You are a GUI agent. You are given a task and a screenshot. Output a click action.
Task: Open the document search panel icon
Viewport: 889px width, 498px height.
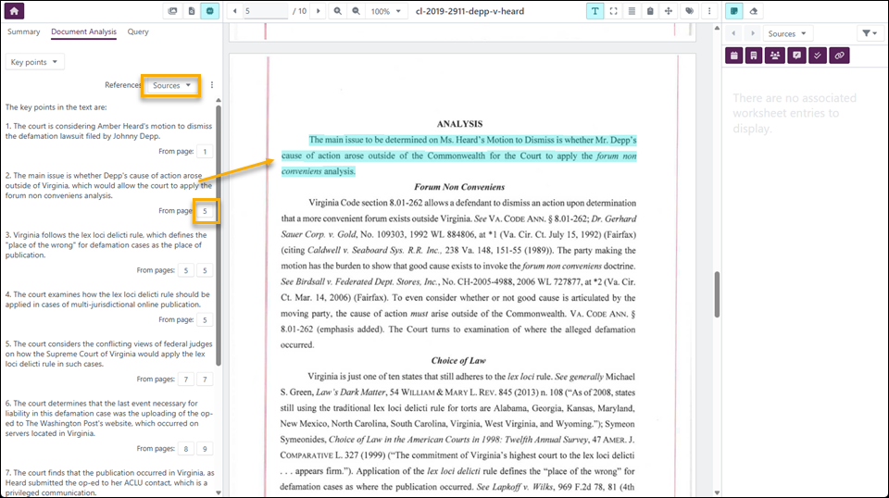[x=192, y=11]
